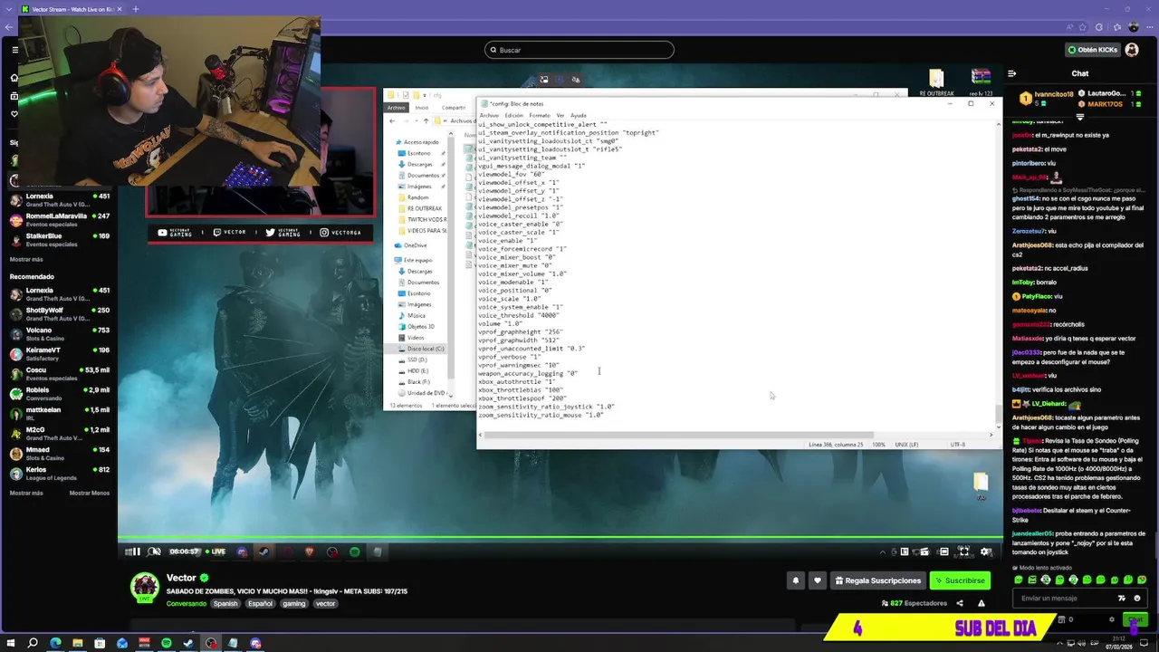Open the Volcano channel in sidebar
This screenshot has height=652, width=1159.
59,333
